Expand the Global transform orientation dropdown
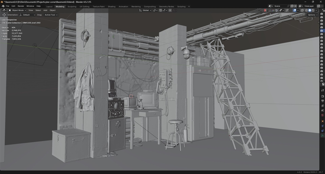This screenshot has width=325, height=174. pyautogui.click(x=145, y=10)
